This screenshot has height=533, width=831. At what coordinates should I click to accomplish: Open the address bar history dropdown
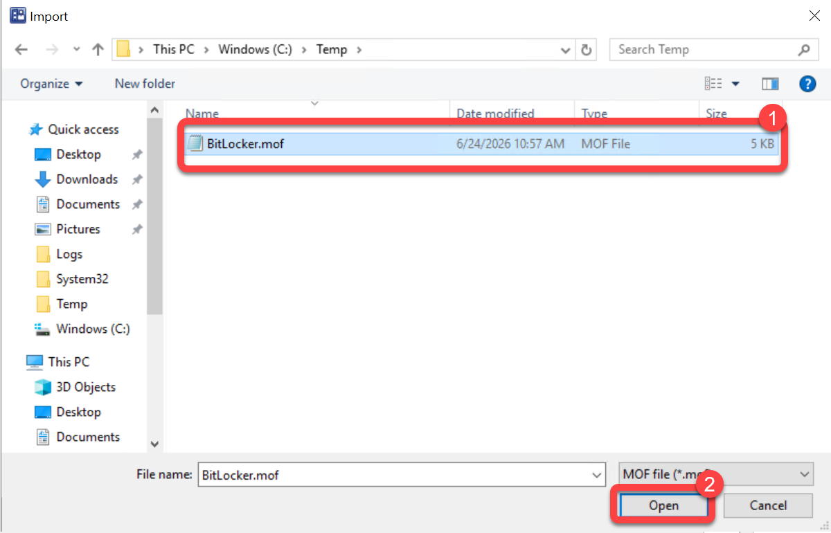coord(565,50)
